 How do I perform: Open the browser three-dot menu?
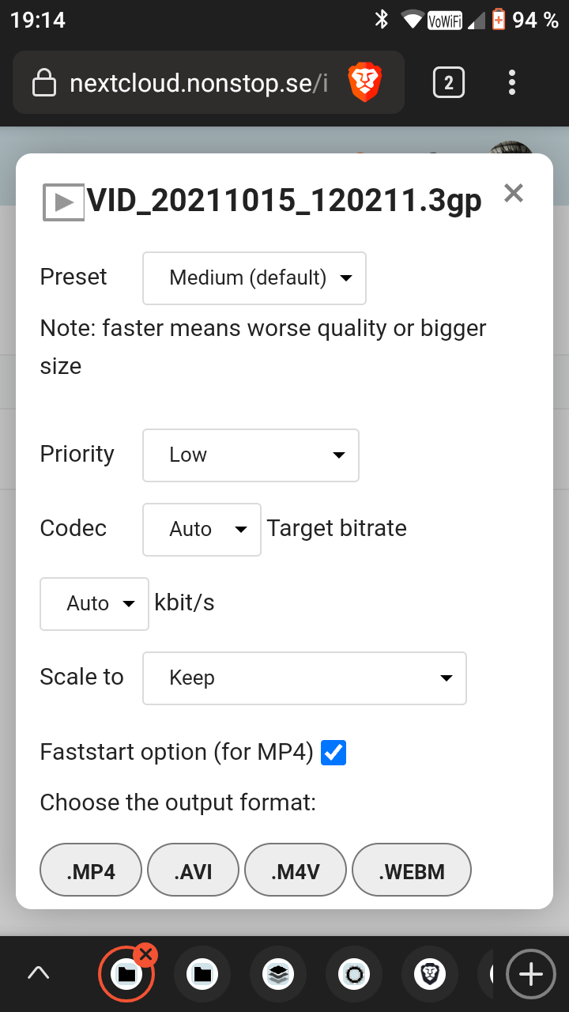pyautogui.click(x=512, y=82)
